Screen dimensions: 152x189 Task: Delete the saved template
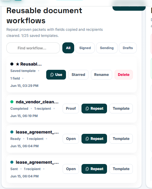click(x=124, y=75)
